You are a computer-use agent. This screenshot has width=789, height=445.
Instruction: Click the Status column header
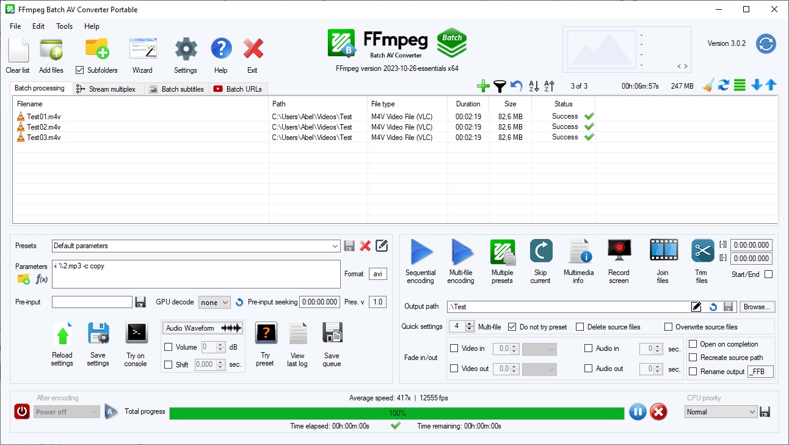coord(564,104)
